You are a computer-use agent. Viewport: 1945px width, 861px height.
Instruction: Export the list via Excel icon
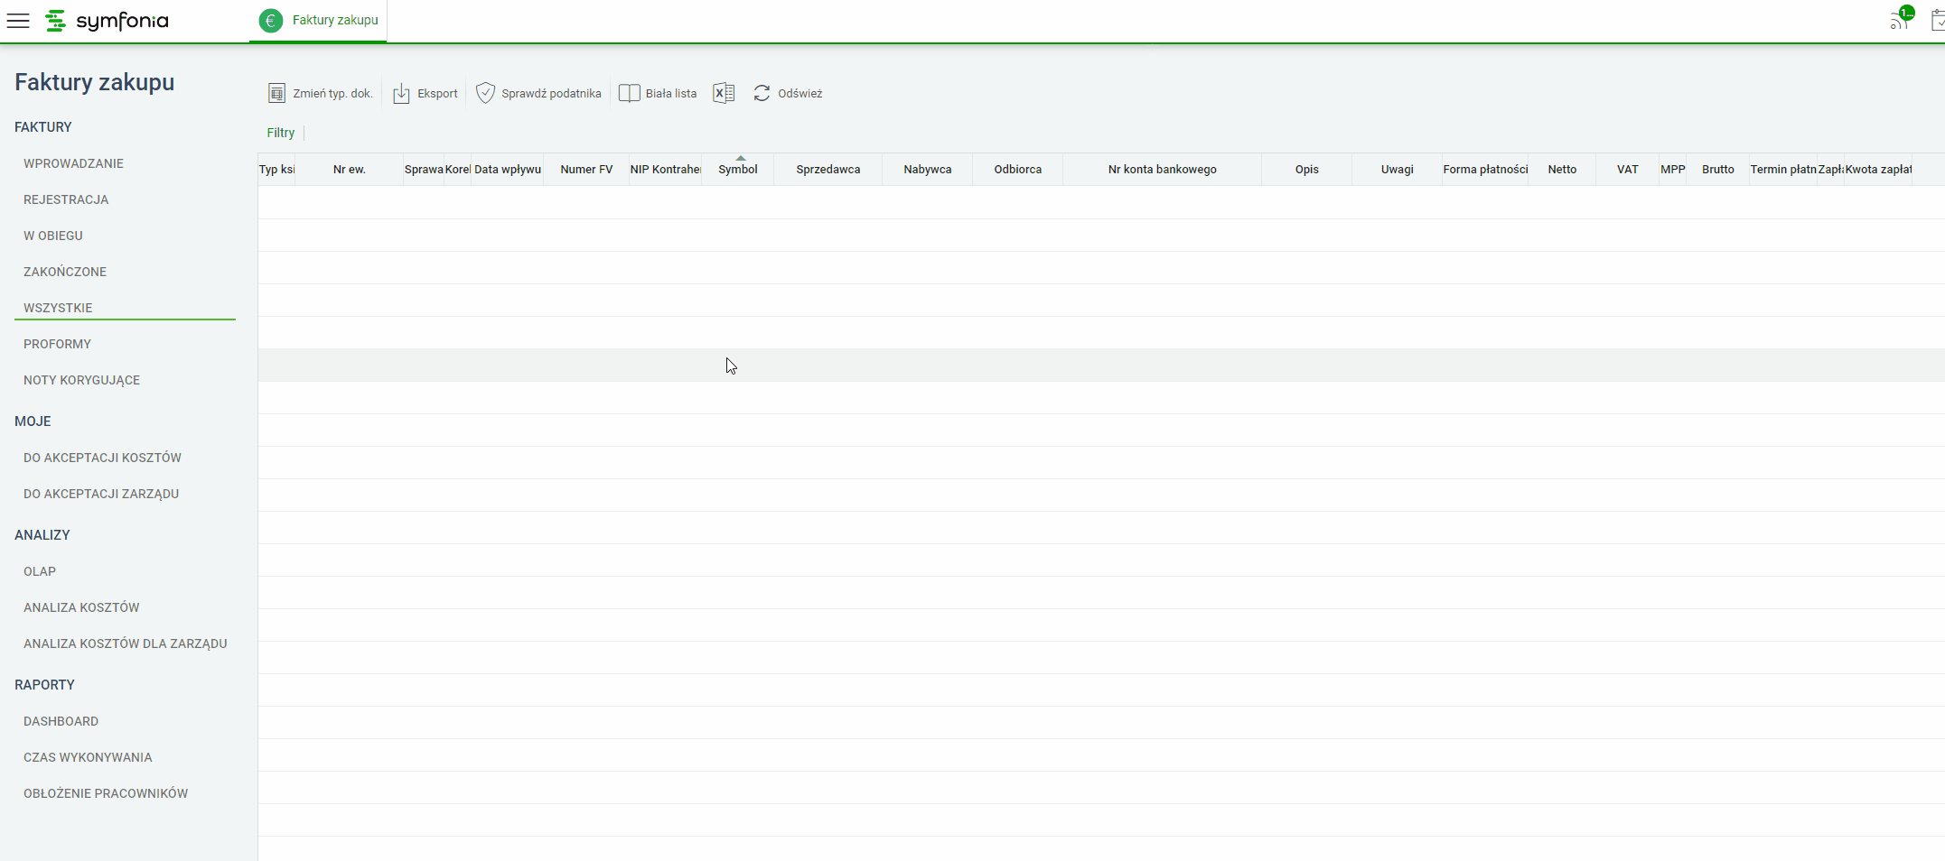[x=724, y=93]
